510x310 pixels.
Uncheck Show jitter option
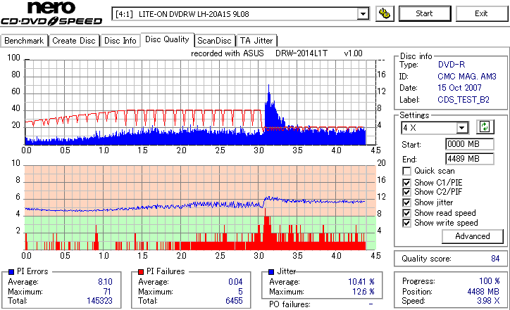[x=406, y=202]
